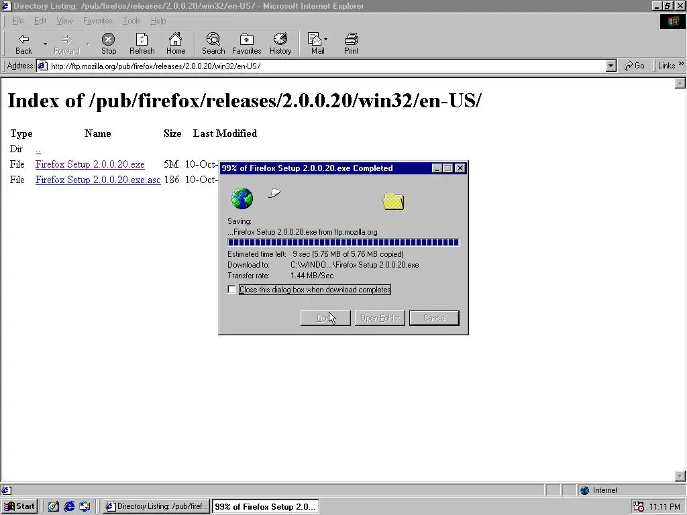Click the status bar page icon
Screen dimensions: 687x515
point(6,490)
